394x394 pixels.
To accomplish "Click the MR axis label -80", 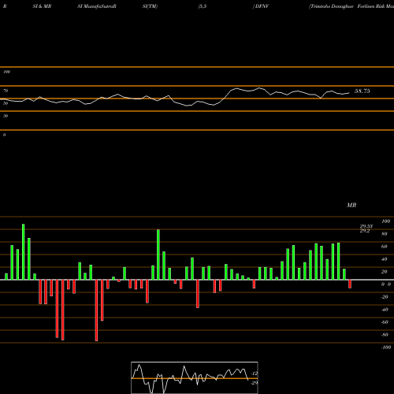I will 385,335.
